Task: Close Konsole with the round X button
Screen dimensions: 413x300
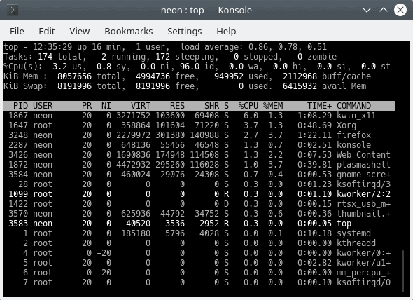Action: pyautogui.click(x=400, y=10)
